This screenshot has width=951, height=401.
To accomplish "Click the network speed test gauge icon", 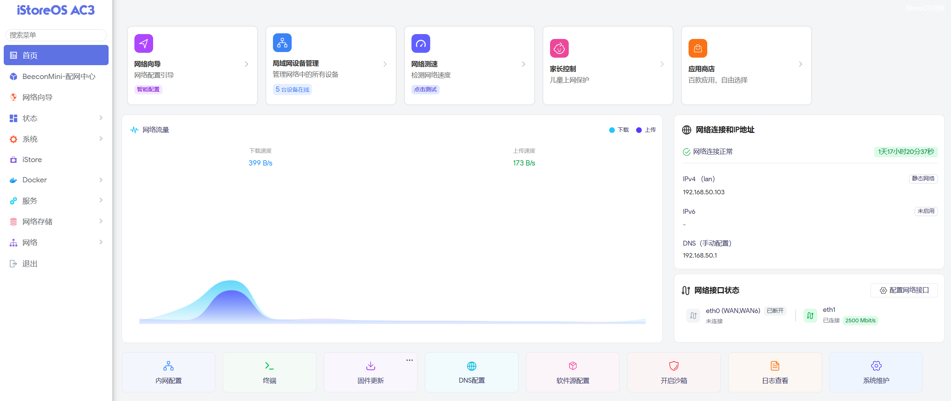I will tap(421, 43).
